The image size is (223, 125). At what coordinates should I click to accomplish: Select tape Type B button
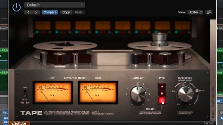[162, 93]
